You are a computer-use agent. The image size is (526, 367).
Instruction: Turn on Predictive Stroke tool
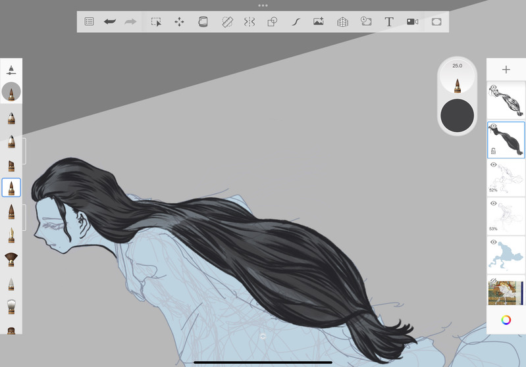[x=296, y=22]
